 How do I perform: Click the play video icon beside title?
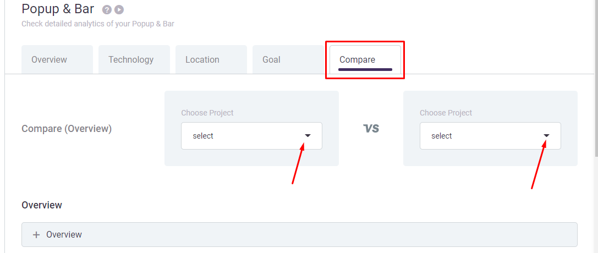[119, 9]
